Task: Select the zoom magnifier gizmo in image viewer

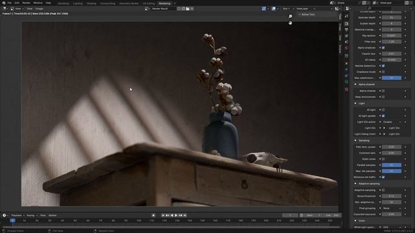Action: (x=290, y=16)
